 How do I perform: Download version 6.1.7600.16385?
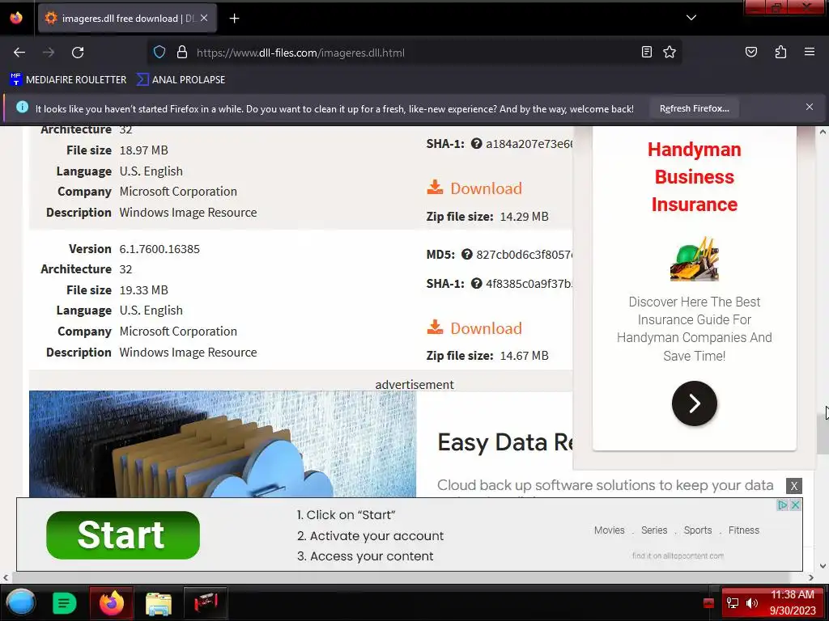tap(474, 328)
